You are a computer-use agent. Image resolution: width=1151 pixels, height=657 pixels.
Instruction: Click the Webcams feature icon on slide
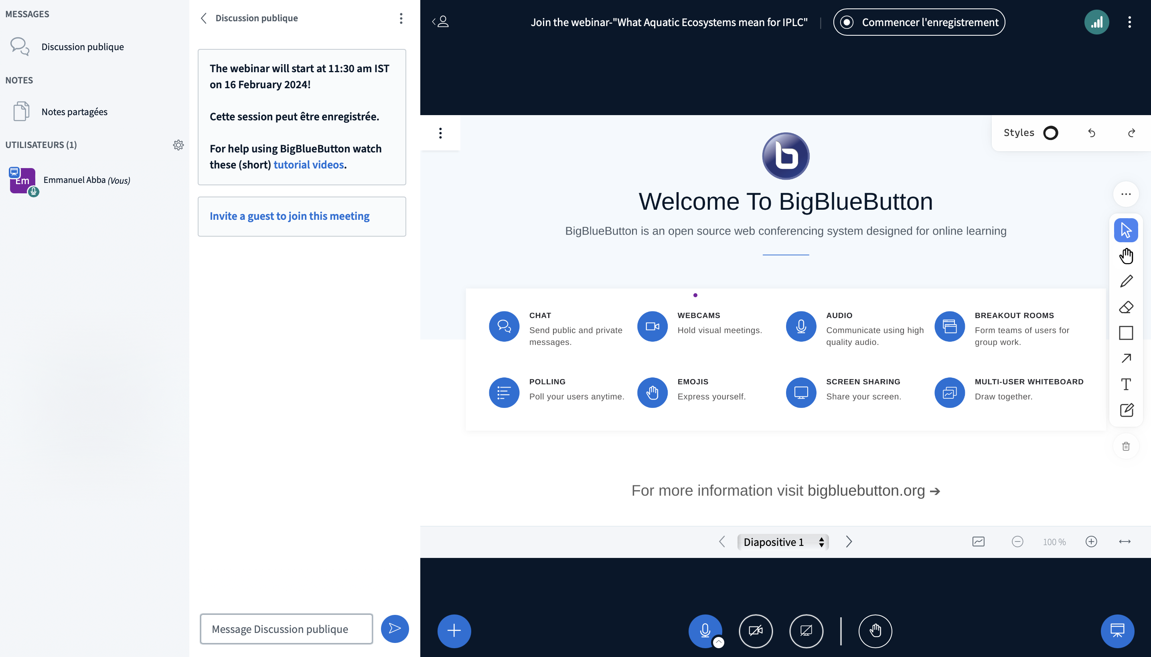[652, 326]
